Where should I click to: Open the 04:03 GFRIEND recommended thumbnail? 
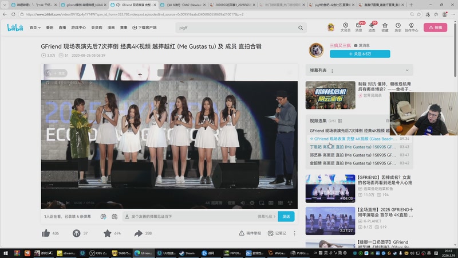pyautogui.click(x=330, y=189)
